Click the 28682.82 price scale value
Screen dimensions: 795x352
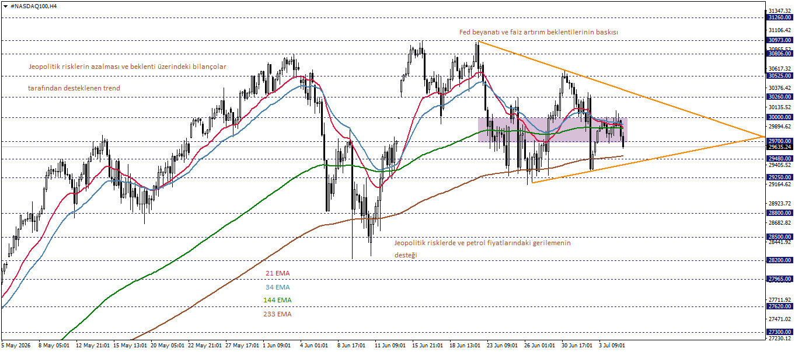click(780, 222)
